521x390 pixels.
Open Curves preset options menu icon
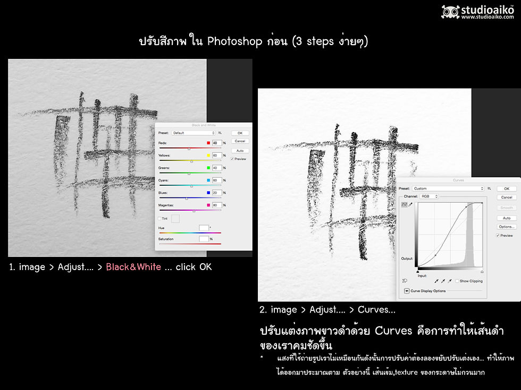489,188
